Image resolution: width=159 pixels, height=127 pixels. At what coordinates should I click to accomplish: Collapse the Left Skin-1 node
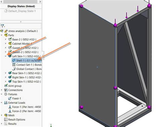point(6,56)
